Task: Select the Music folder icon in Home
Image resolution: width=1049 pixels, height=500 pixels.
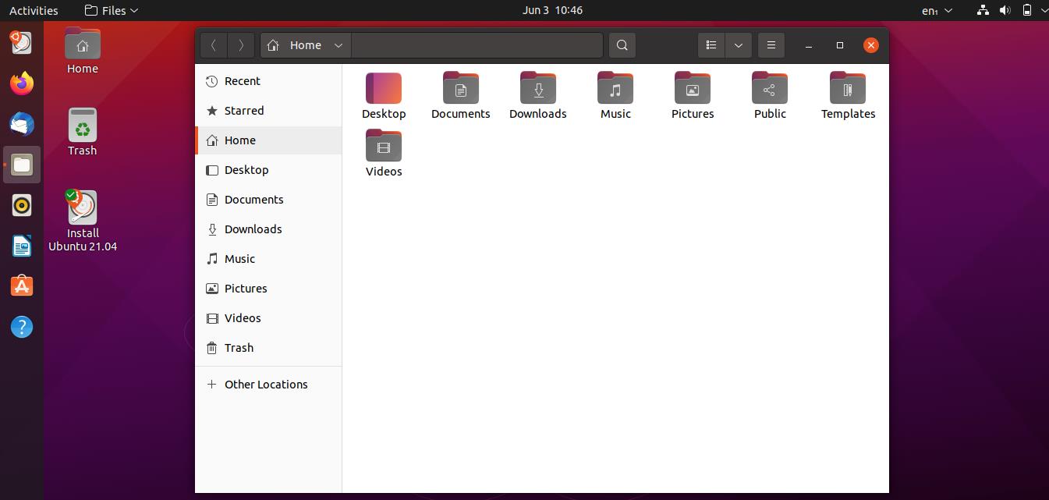Action: pyautogui.click(x=615, y=88)
